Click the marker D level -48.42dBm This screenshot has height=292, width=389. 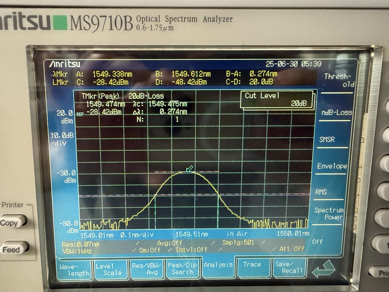click(x=189, y=82)
